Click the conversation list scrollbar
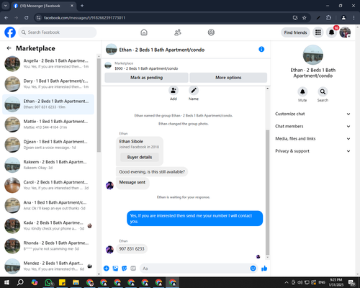 (x=99, y=104)
